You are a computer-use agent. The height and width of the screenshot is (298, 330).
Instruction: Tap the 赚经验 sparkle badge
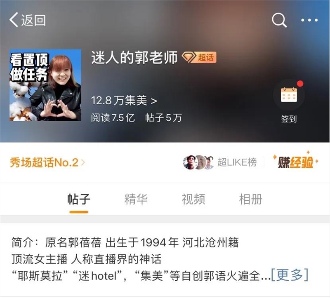pos(296,161)
